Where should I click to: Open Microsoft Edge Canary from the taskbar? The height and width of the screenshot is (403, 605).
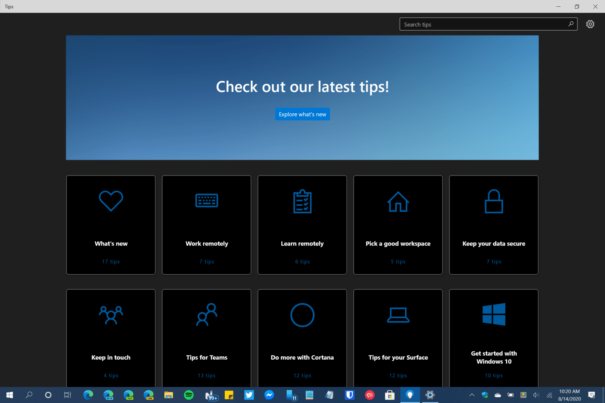coord(148,395)
